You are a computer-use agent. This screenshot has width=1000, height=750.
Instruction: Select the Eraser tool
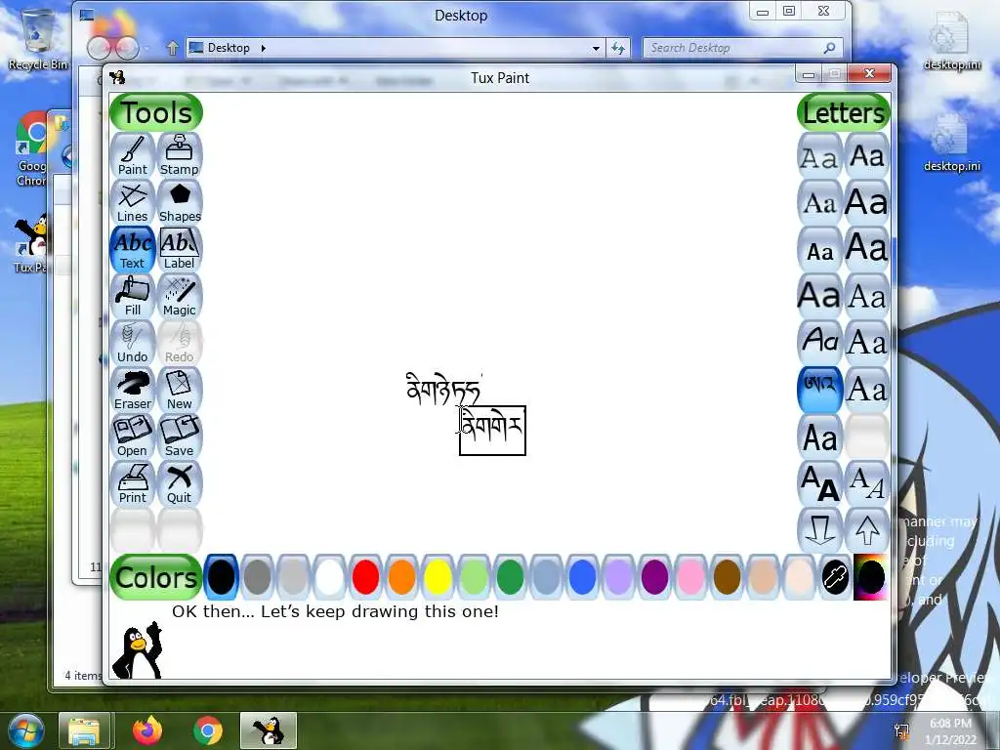pos(133,390)
